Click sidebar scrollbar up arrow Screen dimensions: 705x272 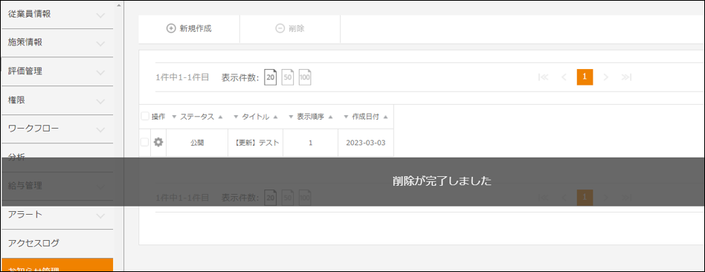[x=119, y=5]
